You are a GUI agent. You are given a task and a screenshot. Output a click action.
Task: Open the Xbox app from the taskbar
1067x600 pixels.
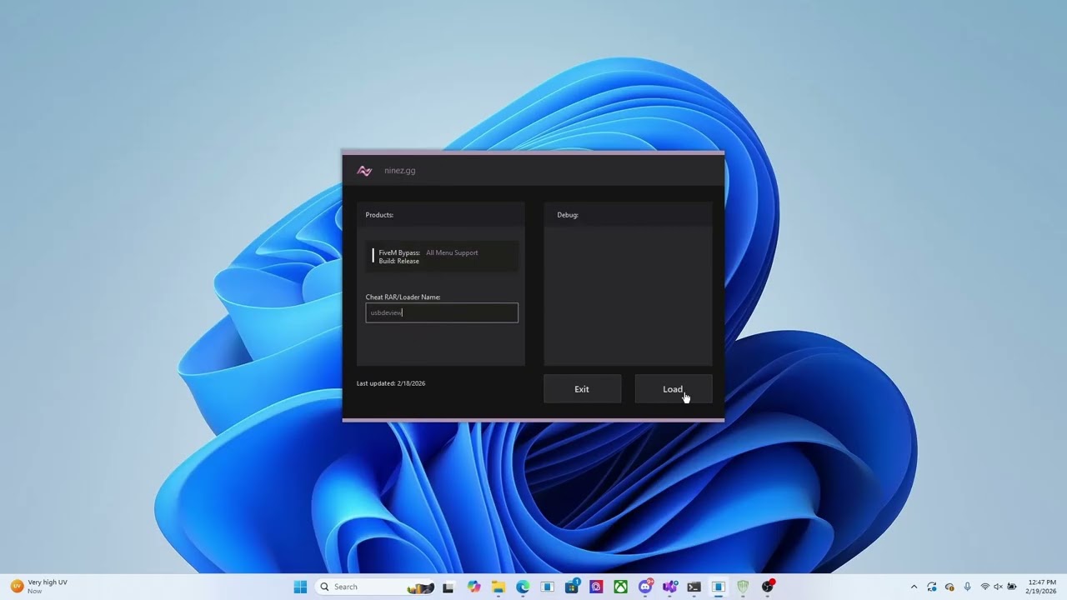621,587
